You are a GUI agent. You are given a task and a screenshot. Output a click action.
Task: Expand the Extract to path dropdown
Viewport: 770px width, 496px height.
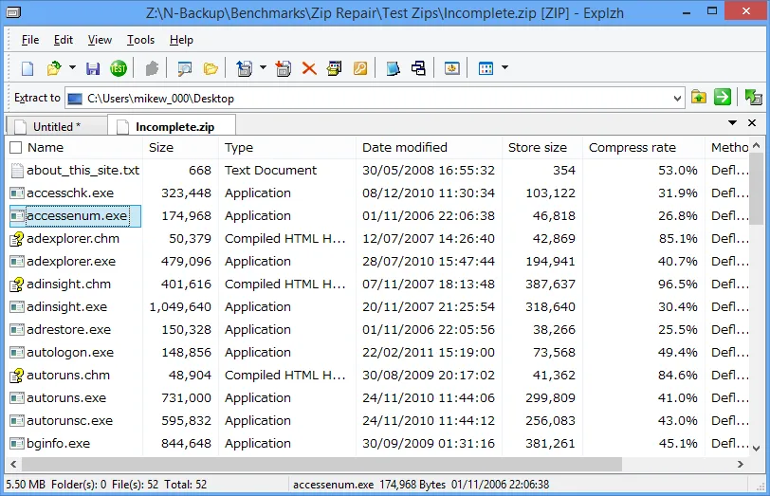pyautogui.click(x=677, y=99)
